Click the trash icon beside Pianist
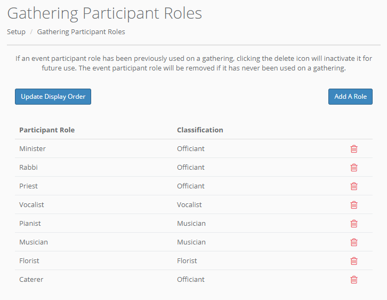 point(353,224)
